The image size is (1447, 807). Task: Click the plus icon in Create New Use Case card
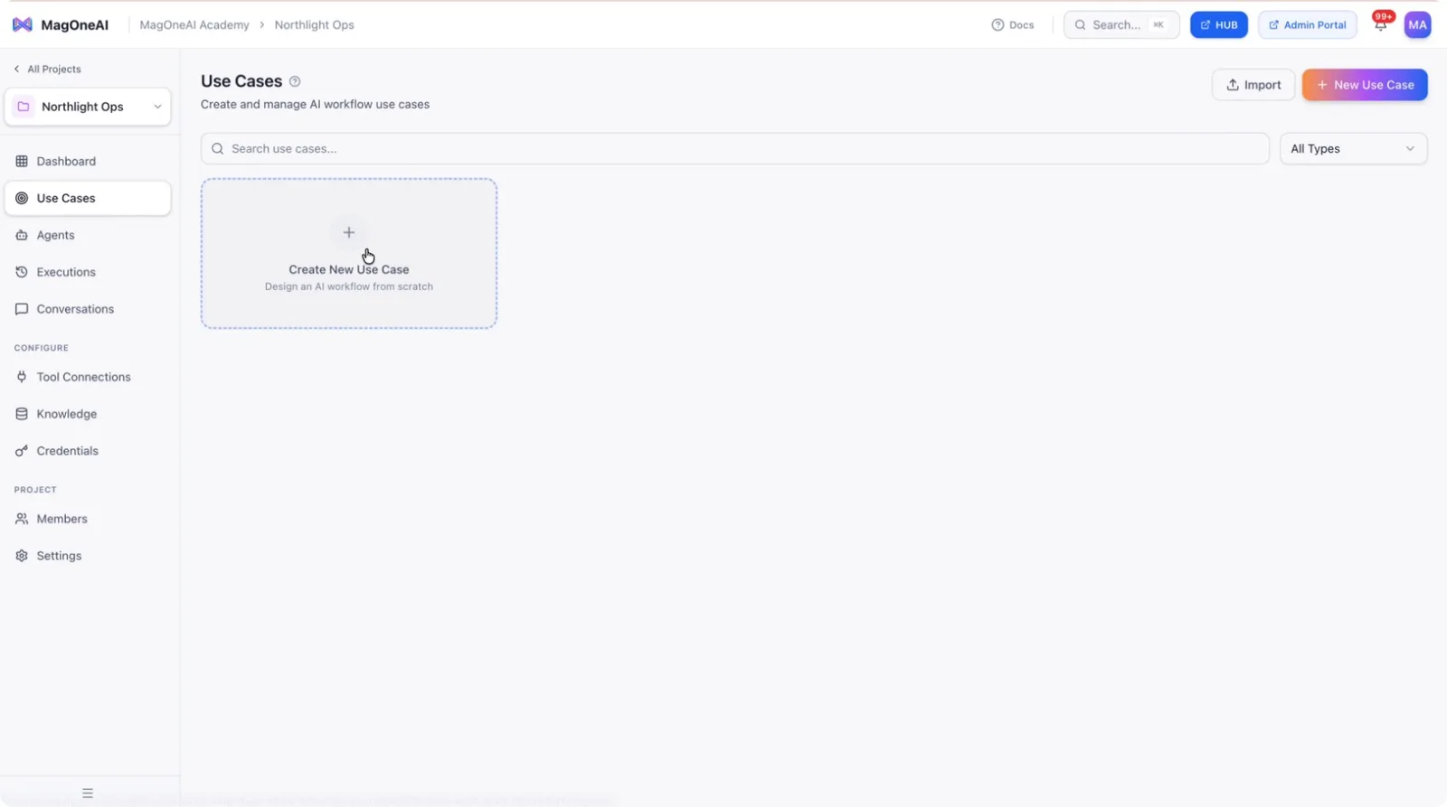pos(348,232)
